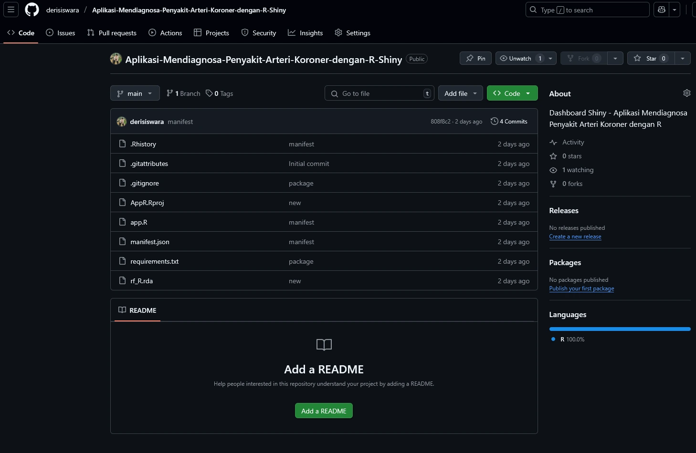This screenshot has height=453, width=696.
Task: View the 4 Commits history
Action: (509, 122)
